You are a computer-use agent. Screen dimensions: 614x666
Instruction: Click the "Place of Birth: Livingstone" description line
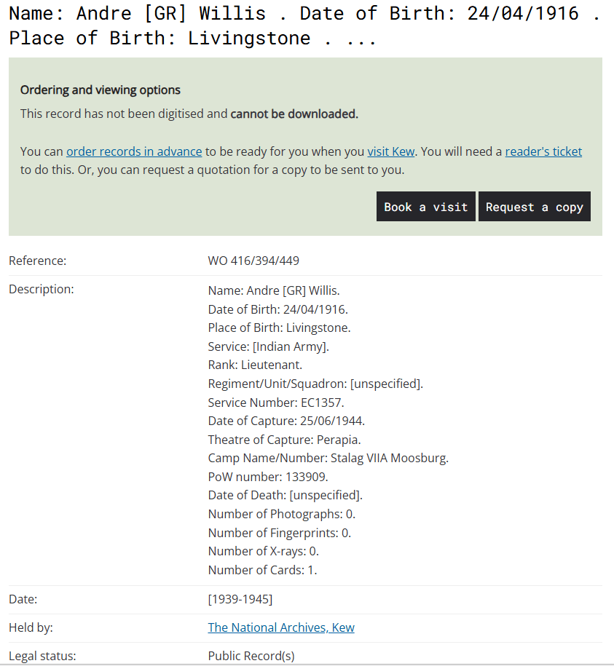click(279, 328)
